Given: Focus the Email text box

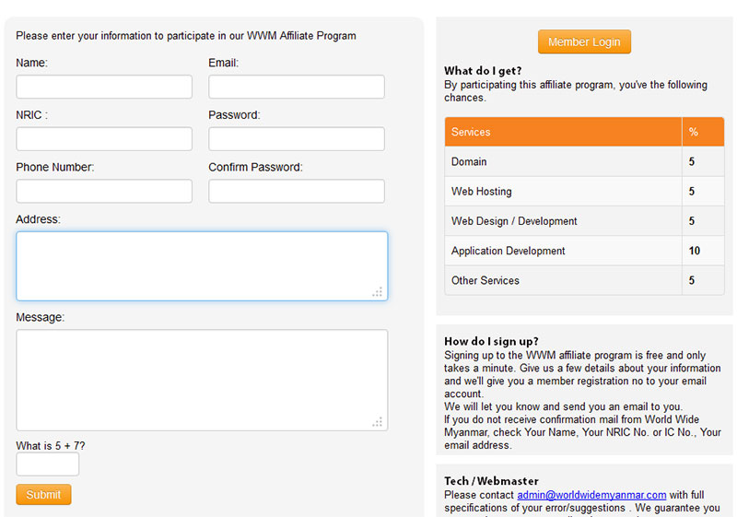Looking at the screenshot, I should point(296,87).
